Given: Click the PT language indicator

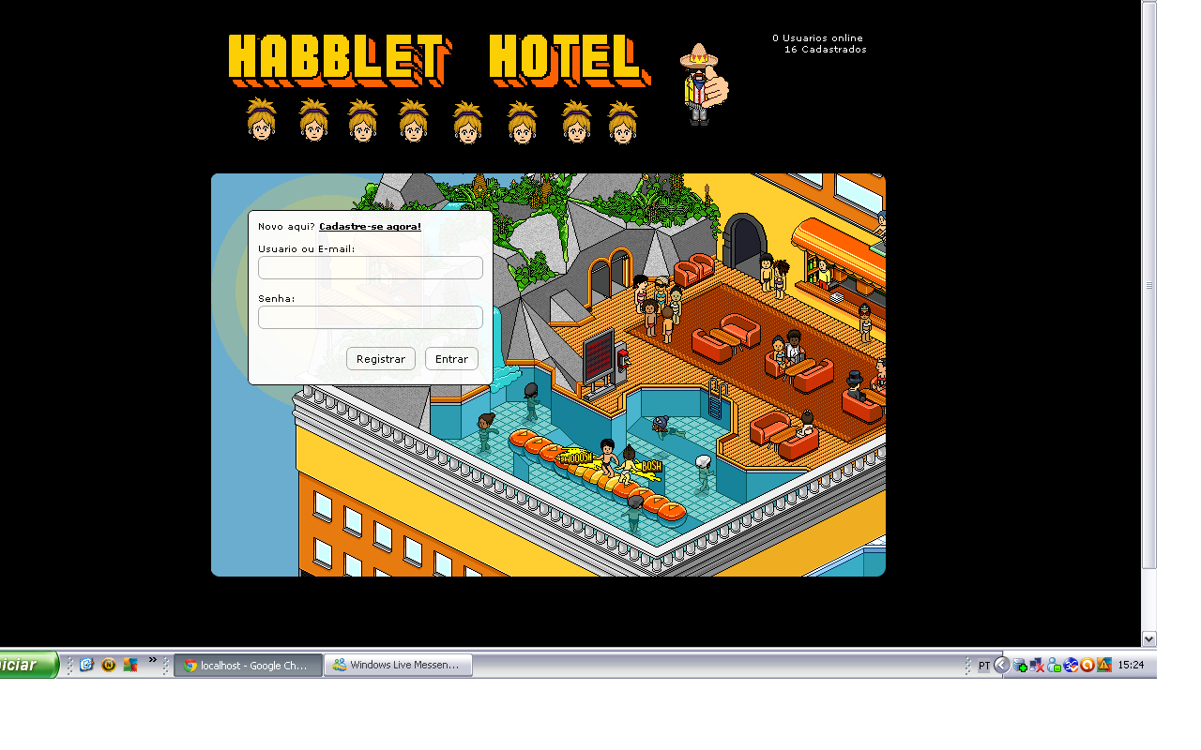Looking at the screenshot, I should (x=984, y=666).
